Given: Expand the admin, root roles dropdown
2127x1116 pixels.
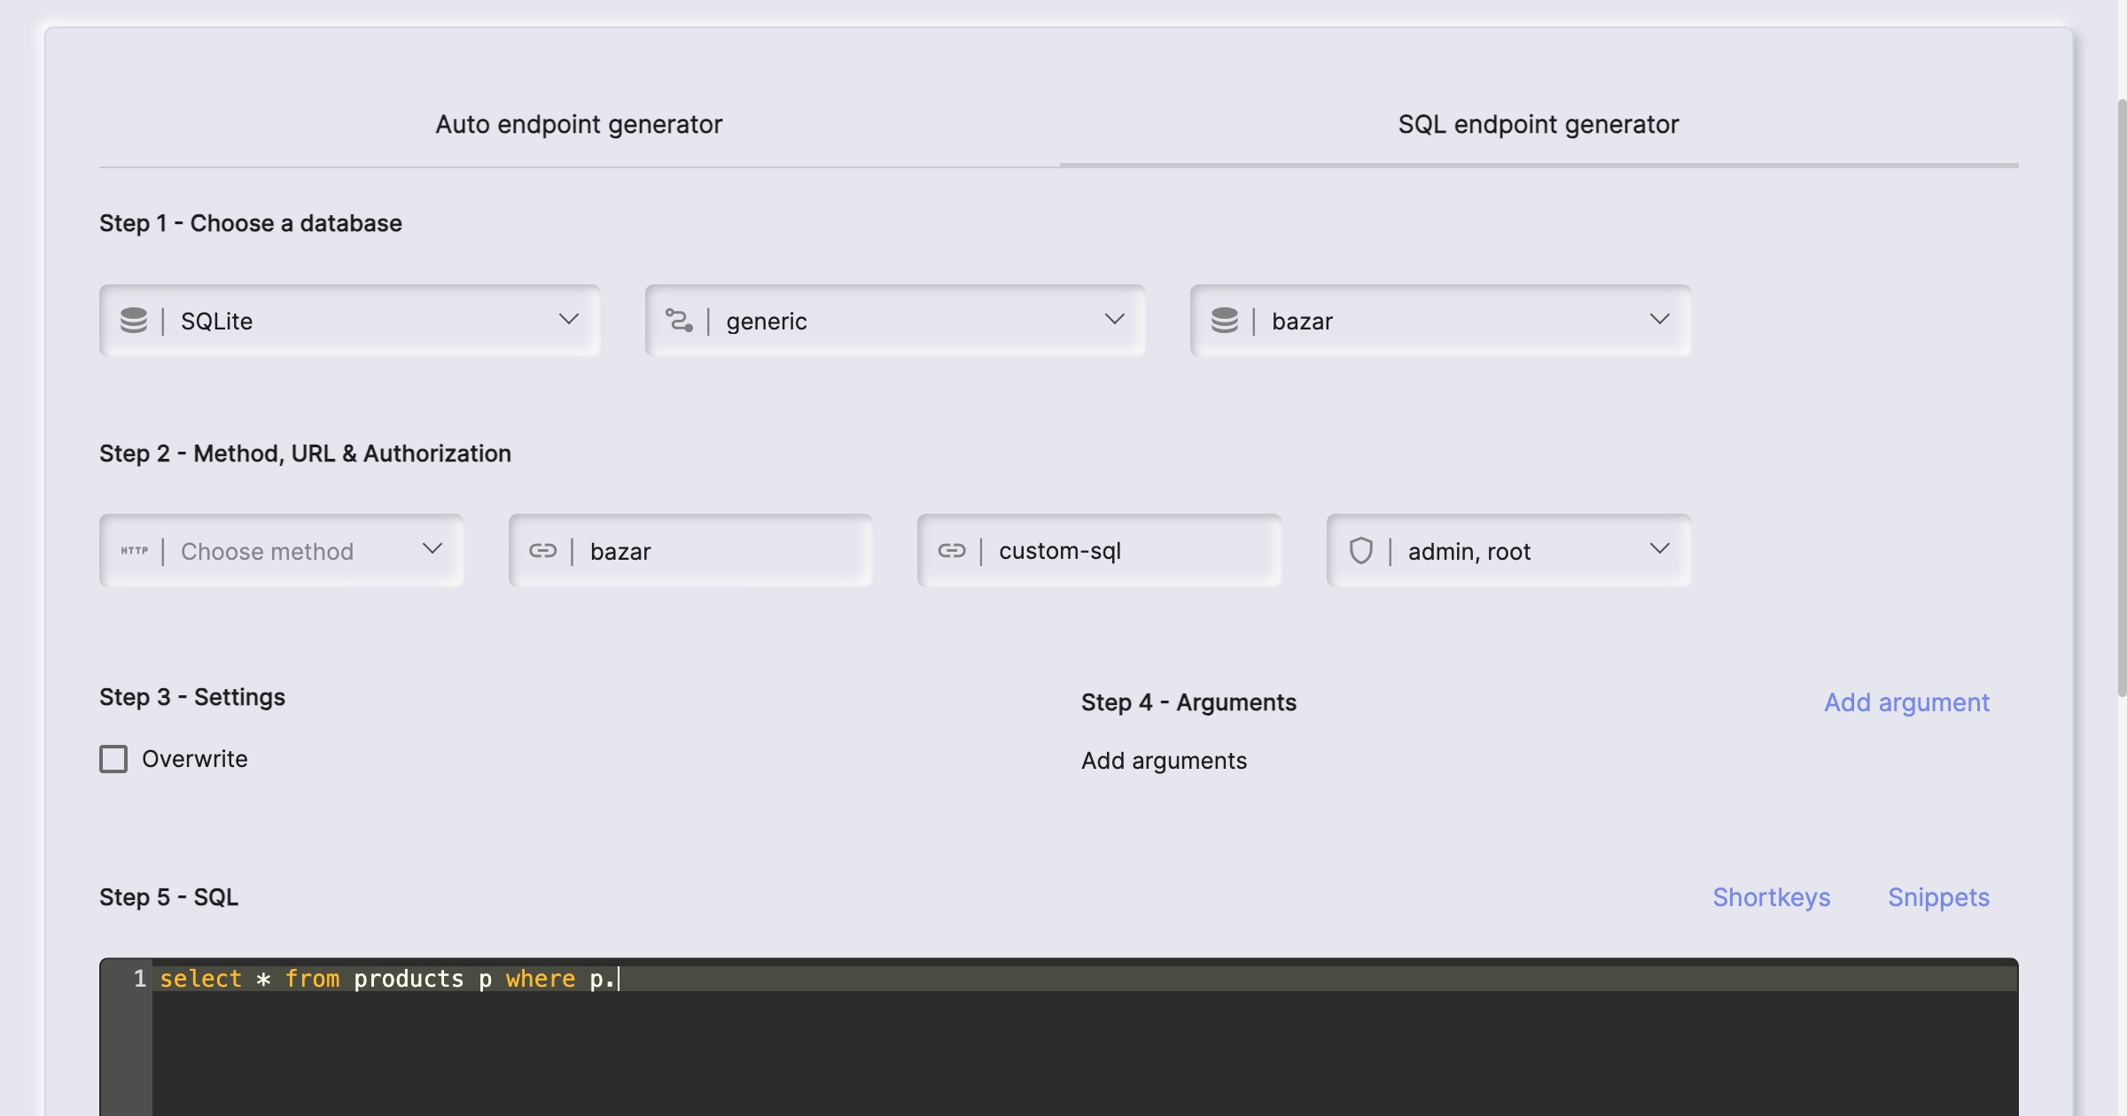Looking at the screenshot, I should [x=1660, y=550].
